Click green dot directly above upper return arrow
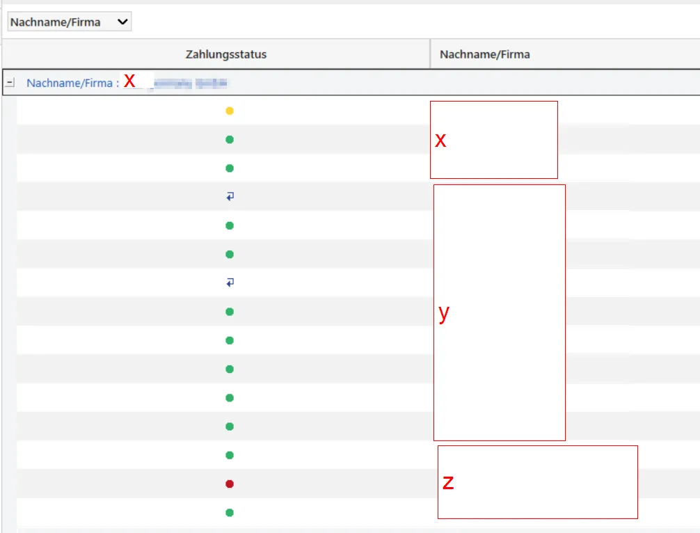This screenshot has height=533, width=700. click(230, 168)
